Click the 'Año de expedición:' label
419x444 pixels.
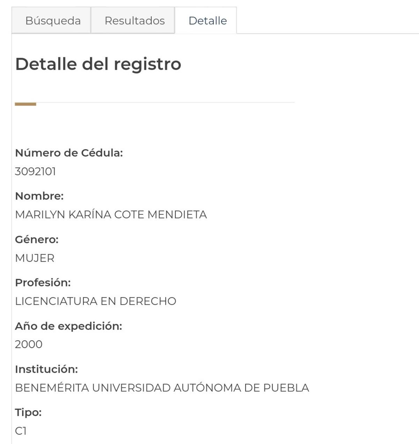pyautogui.click(x=68, y=326)
